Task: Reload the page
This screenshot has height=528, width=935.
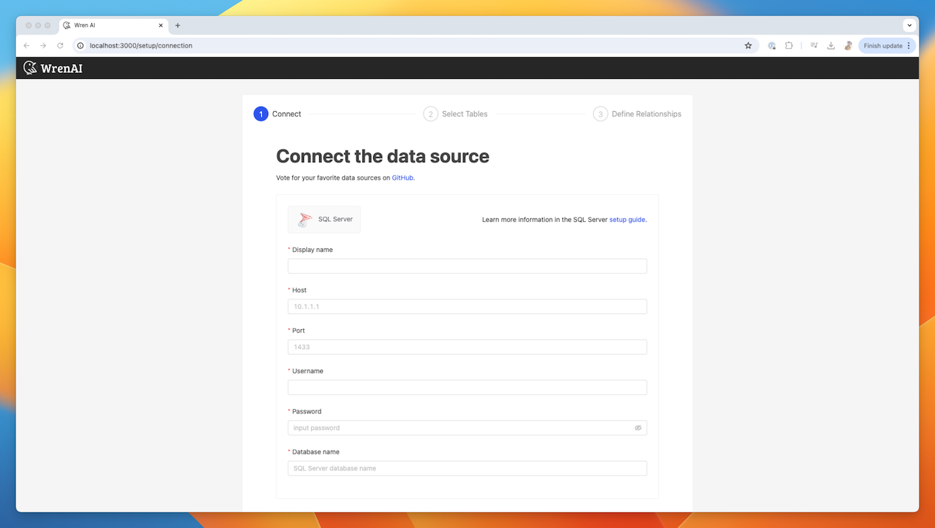Action: tap(60, 45)
